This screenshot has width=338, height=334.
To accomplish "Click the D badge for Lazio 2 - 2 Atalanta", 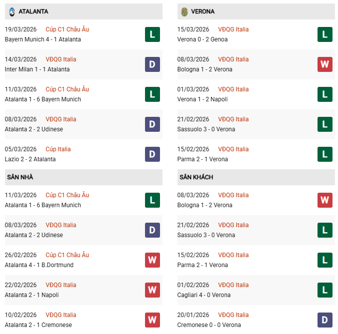I will (152, 154).
